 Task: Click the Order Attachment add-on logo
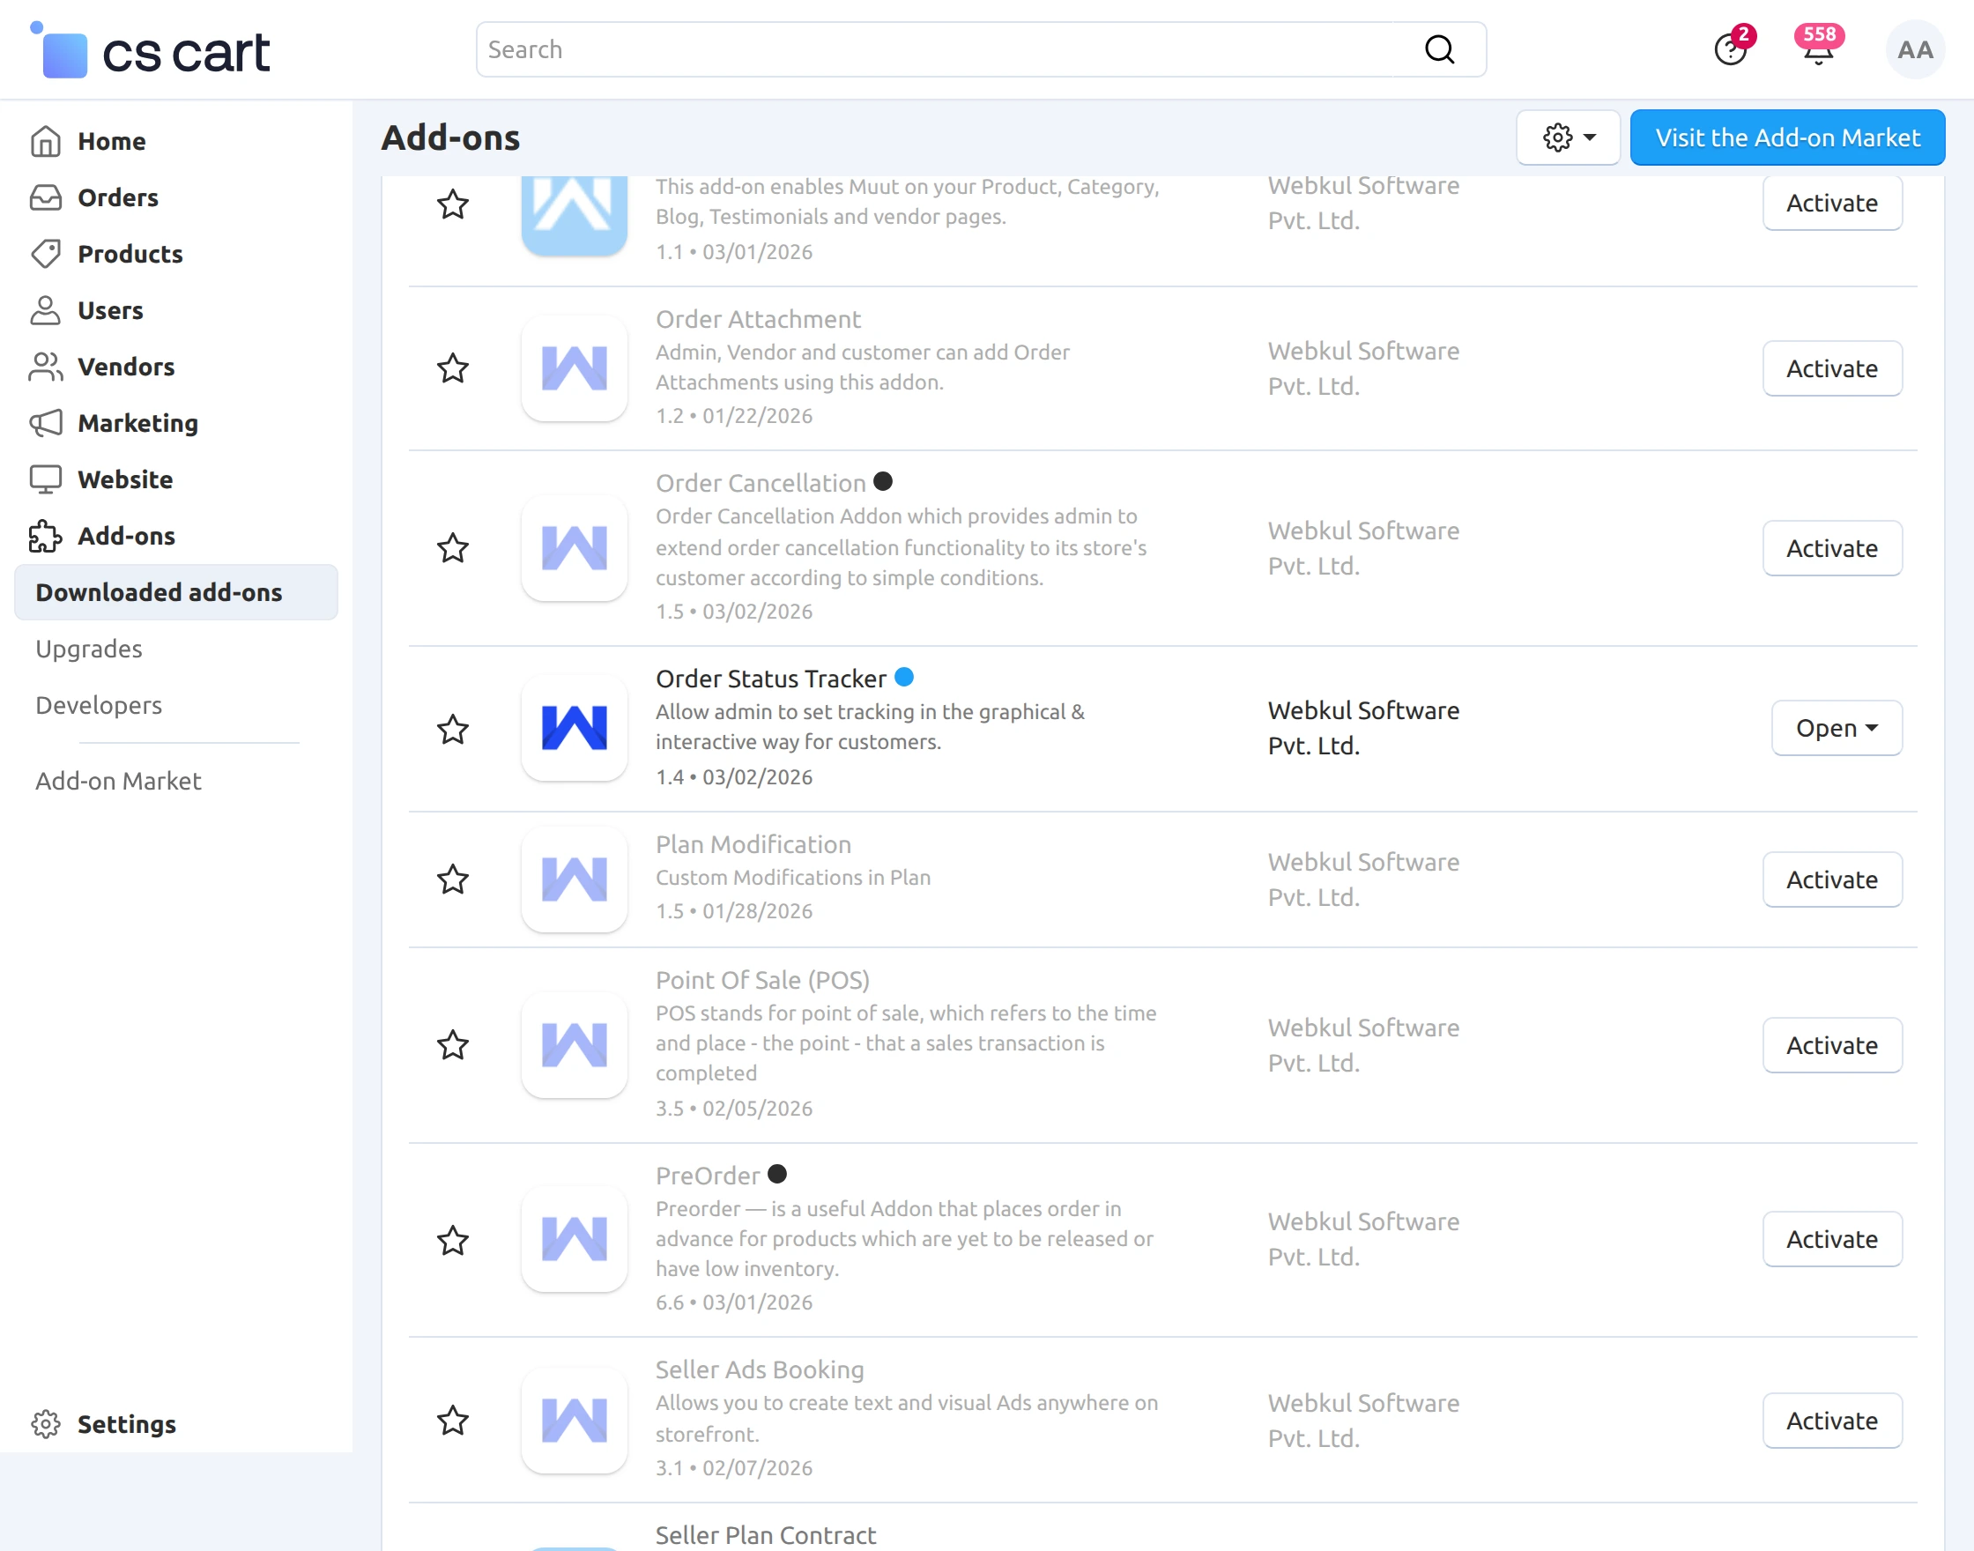[x=574, y=367]
